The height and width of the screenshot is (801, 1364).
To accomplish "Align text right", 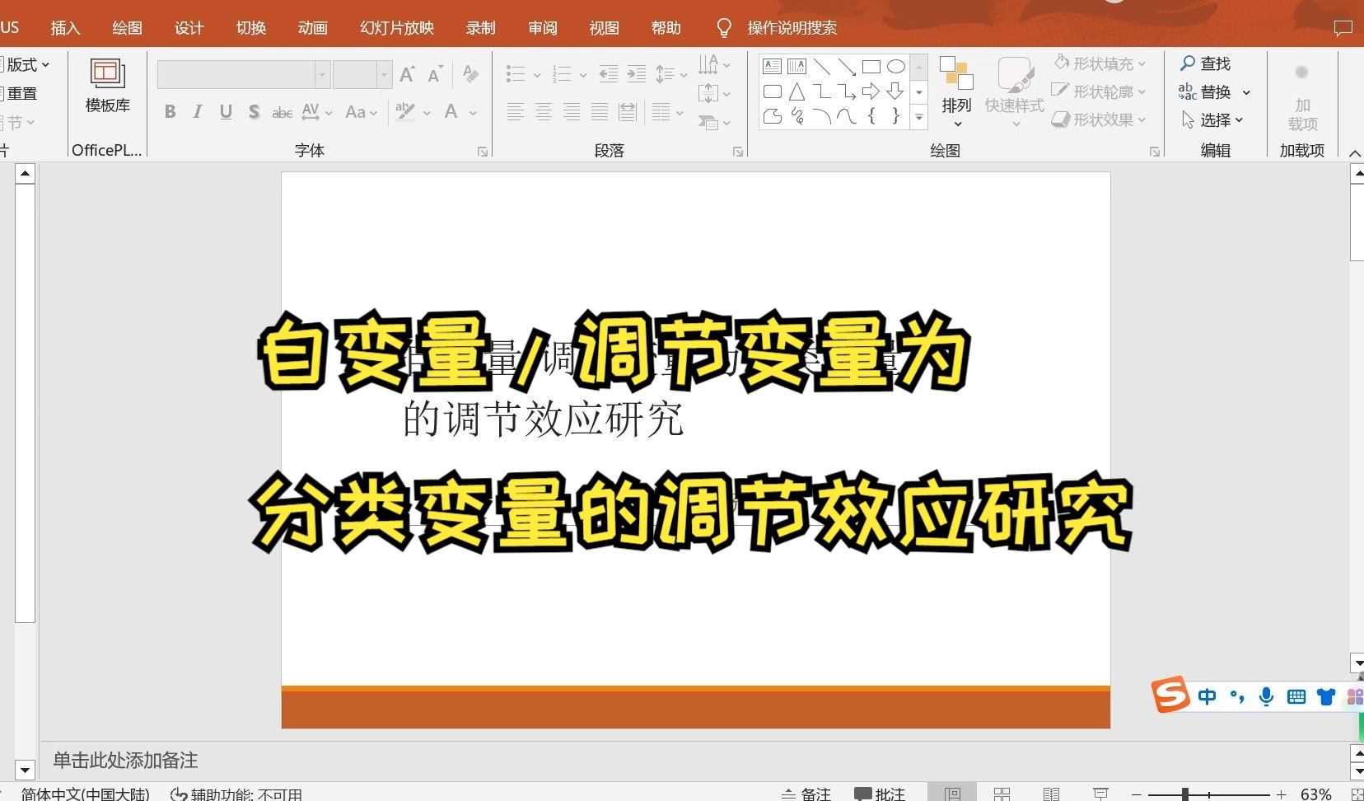I will (x=572, y=112).
